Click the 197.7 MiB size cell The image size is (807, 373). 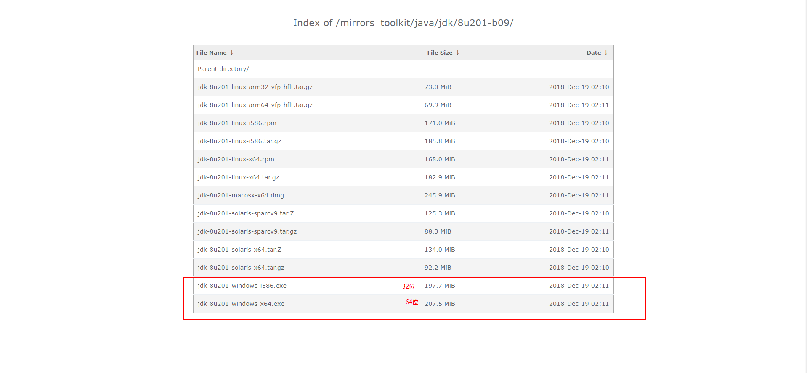point(440,286)
